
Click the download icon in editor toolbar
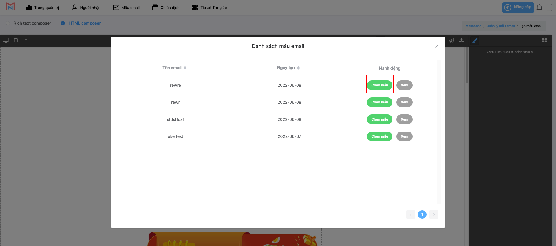(x=462, y=40)
